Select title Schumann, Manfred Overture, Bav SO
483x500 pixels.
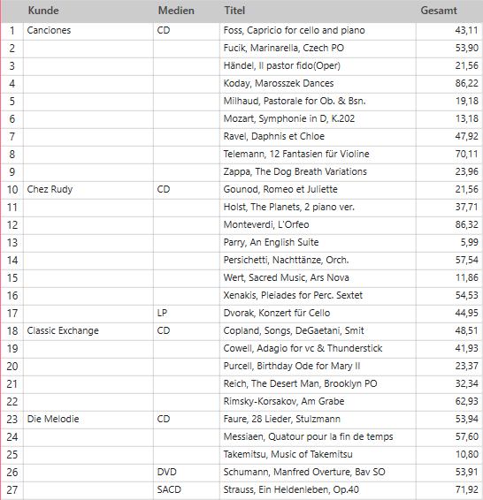tap(318, 473)
